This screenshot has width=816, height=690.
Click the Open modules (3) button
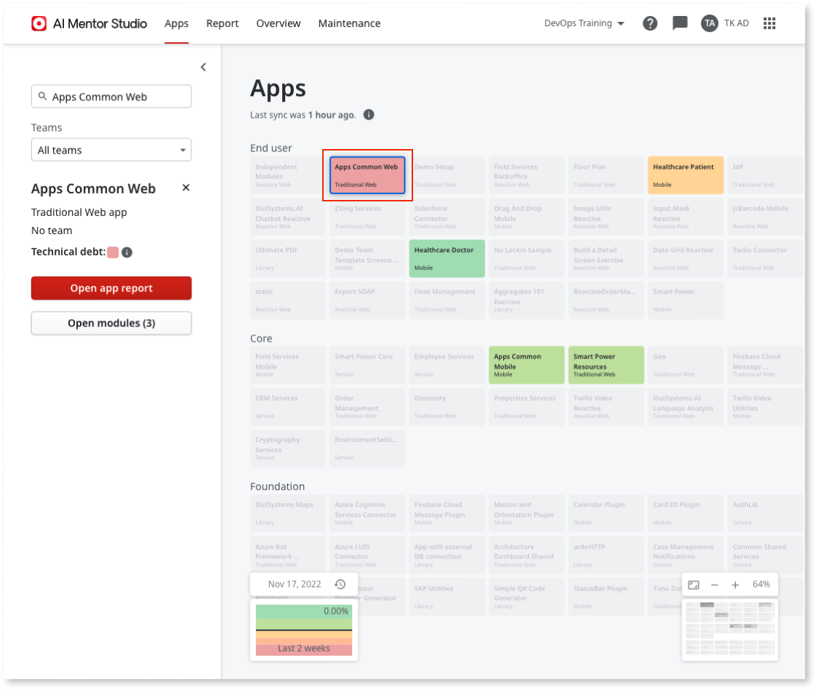(111, 323)
